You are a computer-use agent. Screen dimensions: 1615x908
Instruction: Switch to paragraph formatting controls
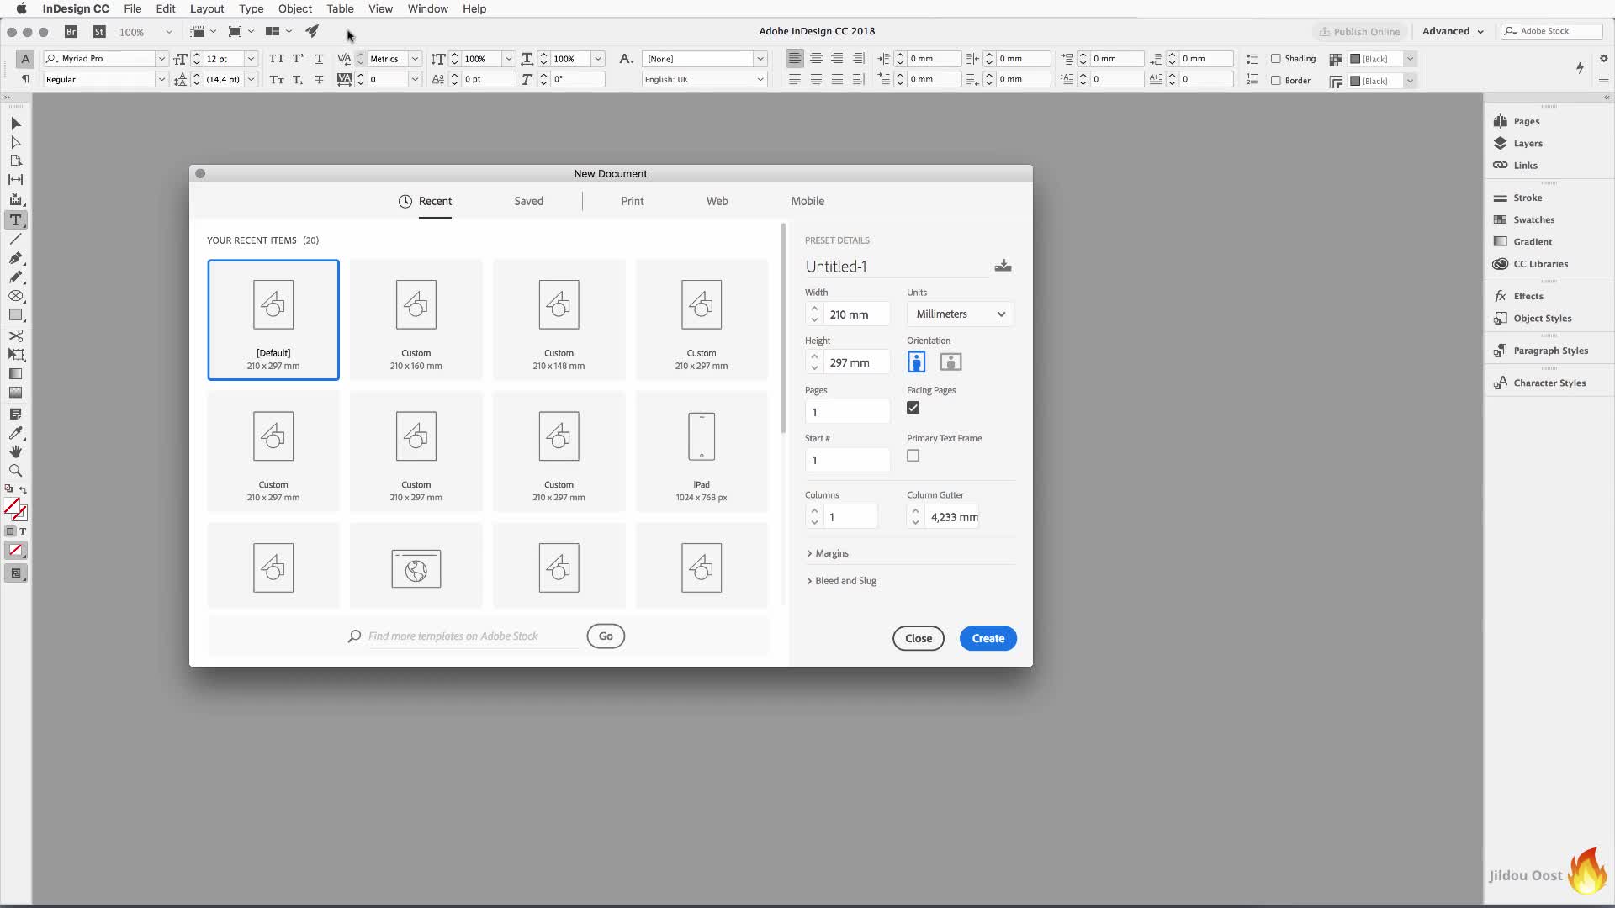[x=24, y=79]
